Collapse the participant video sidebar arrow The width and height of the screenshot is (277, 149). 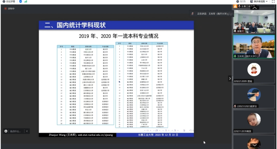[x=230, y=79]
